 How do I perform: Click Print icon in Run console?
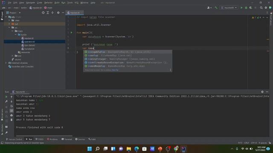12,115
